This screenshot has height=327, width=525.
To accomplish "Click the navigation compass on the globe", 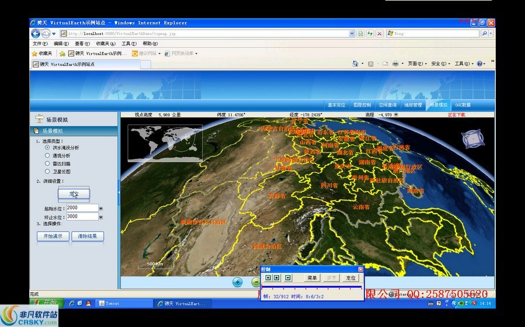I will (473, 138).
